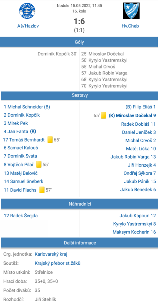
Task: Open captain Jan Fanta's profile
Action: pos(20,132)
